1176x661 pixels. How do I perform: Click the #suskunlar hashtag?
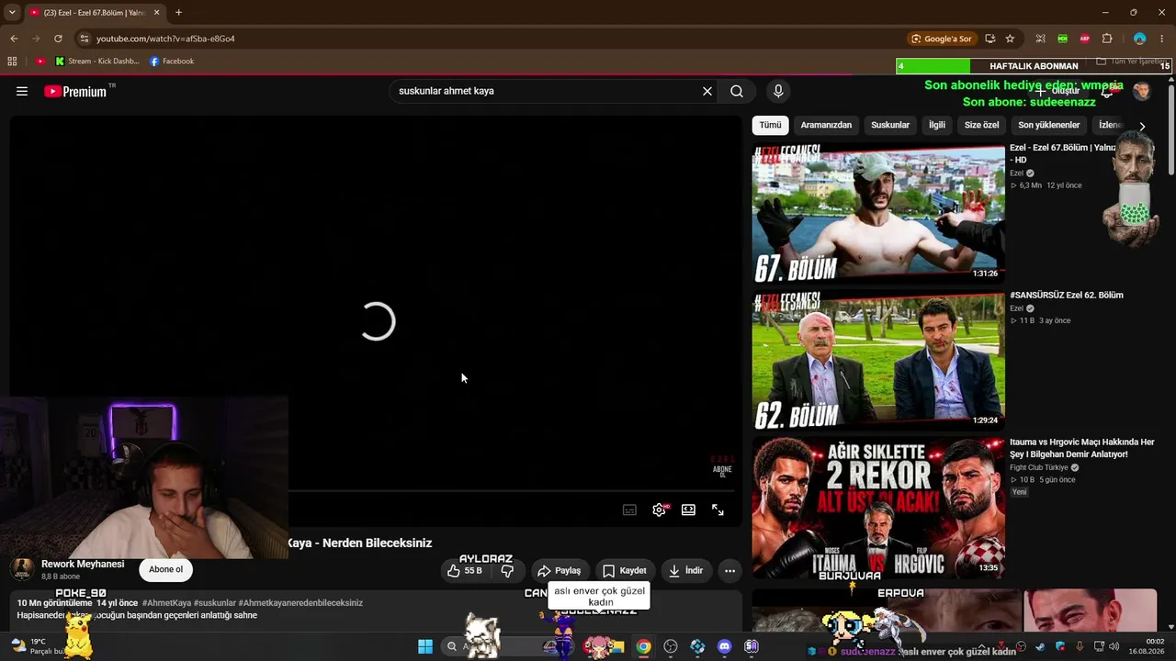click(x=215, y=603)
